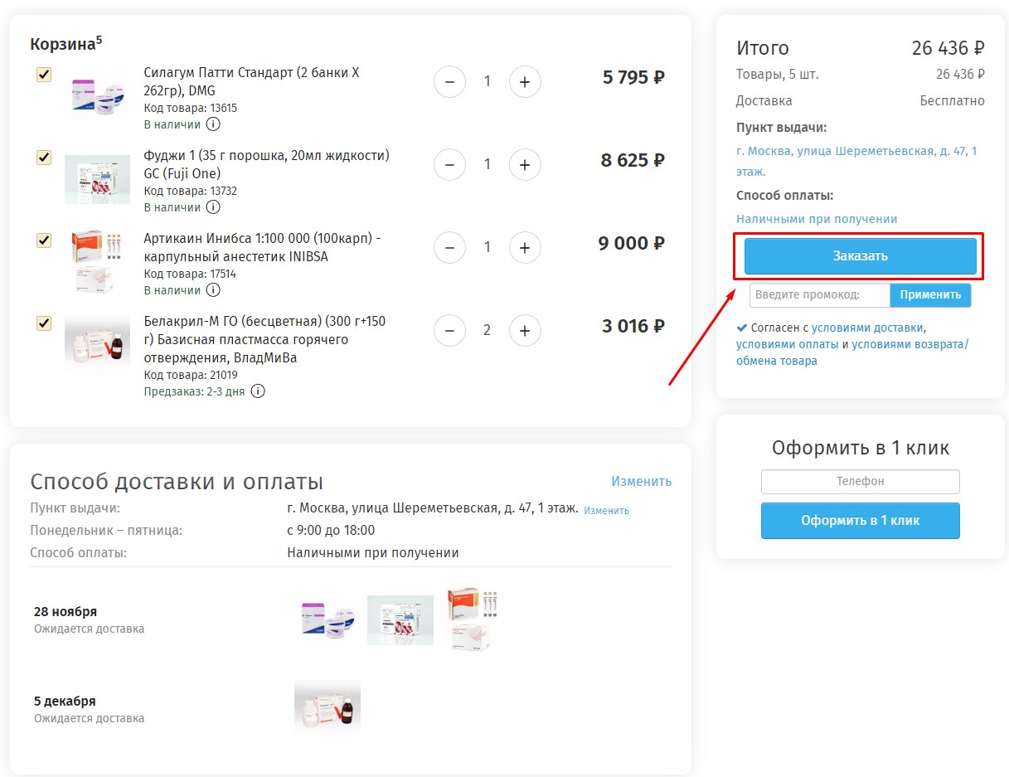
Task: Click the Оформить в 1 клик button
Action: pyautogui.click(x=860, y=521)
